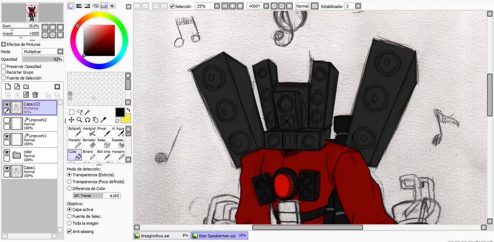Viewport: 494px width, 242px height.
Task: Switch to the titan Speakerman.sai tab
Action: click(219, 235)
